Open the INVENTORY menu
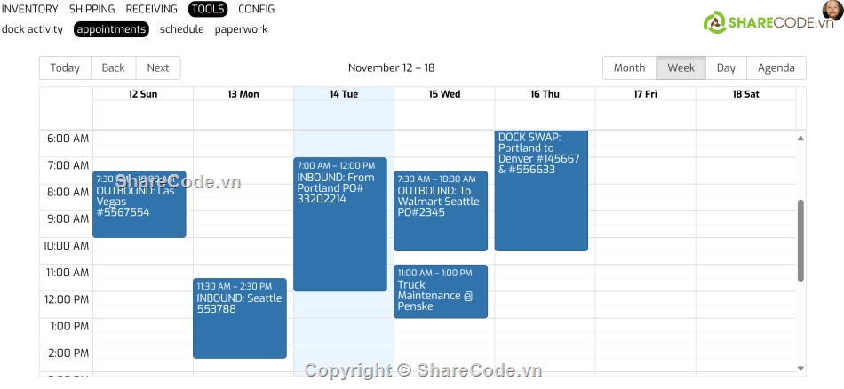Image resolution: width=844 pixels, height=389 pixels. point(30,9)
